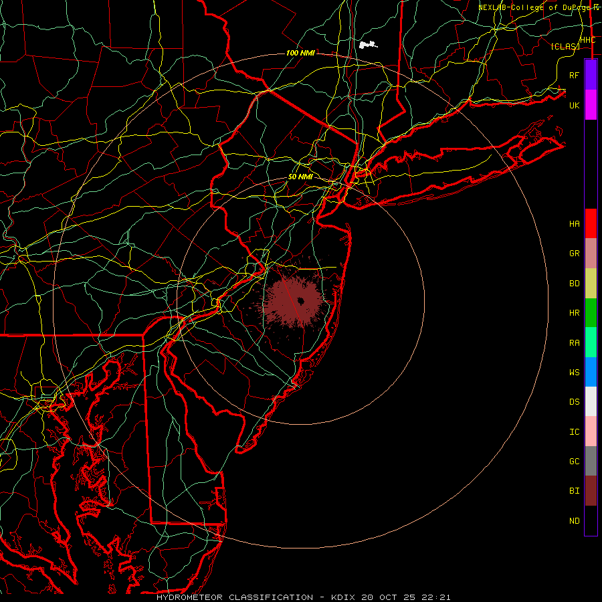Screen dimensions: 602x602
Task: Click the DS white legend swatch
Action: (x=591, y=401)
